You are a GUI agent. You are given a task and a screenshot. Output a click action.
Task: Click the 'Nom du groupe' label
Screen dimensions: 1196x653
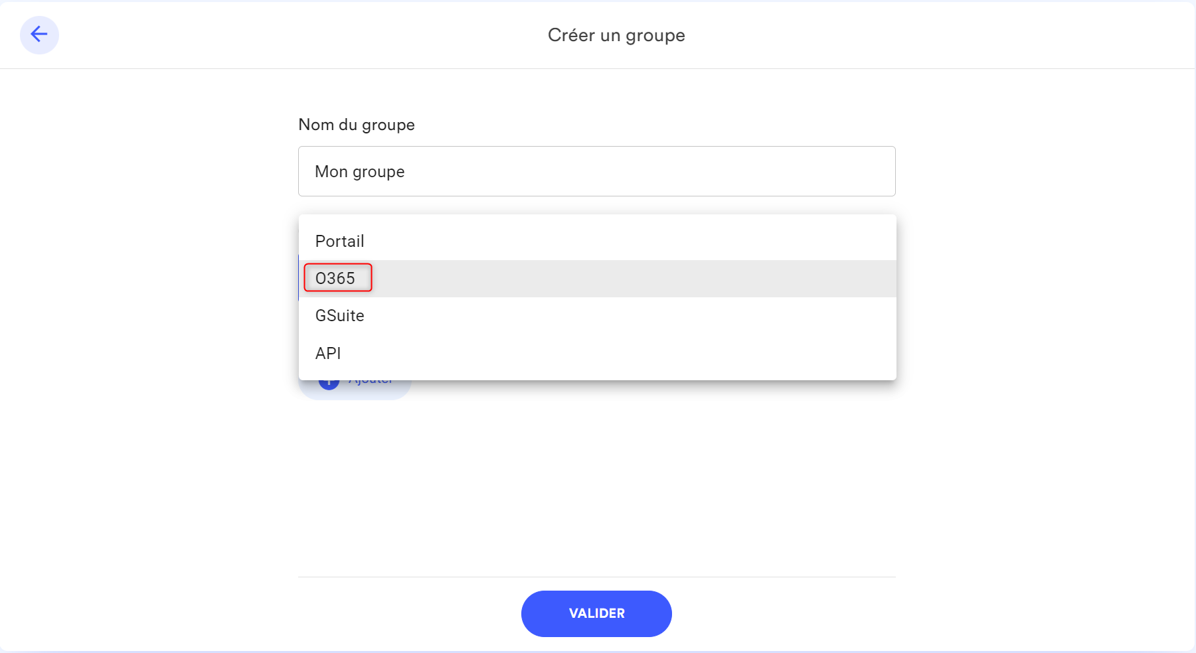click(356, 125)
